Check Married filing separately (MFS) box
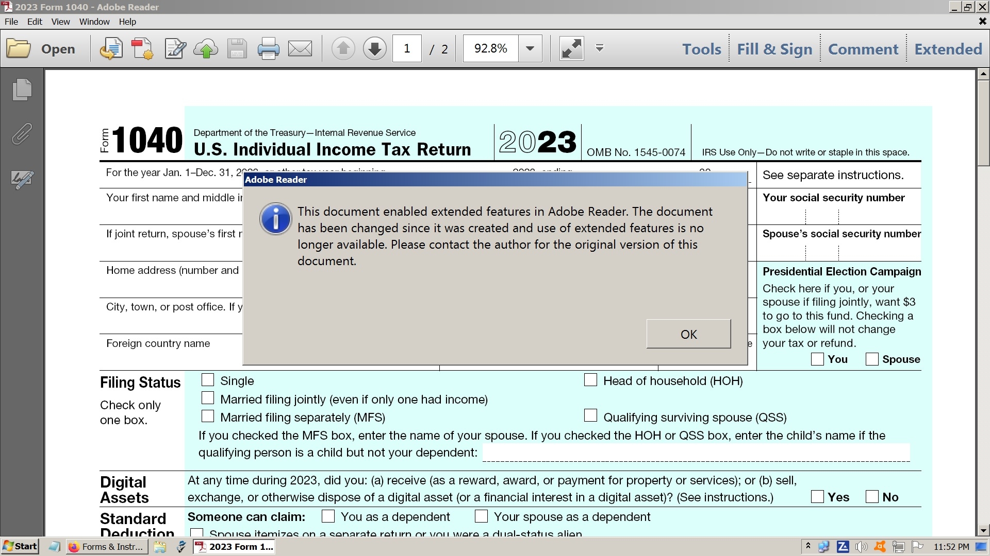 coord(208,416)
